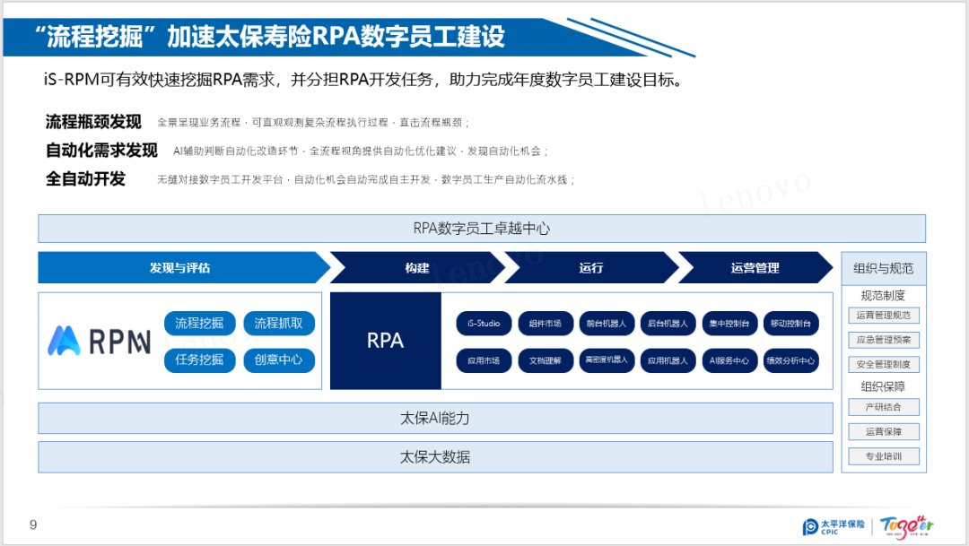Viewport: 969px width, 546px height.
Task: Click the 移动控制台 capability
Action: click(791, 324)
